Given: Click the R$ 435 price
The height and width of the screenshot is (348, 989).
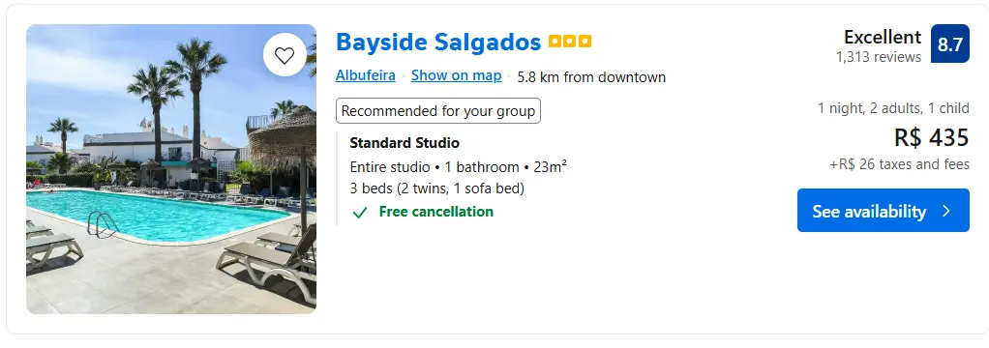Looking at the screenshot, I should pos(932,137).
